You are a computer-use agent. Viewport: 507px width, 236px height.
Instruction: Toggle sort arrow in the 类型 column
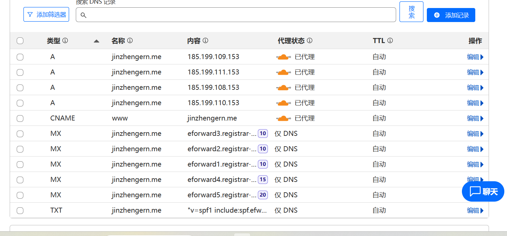(97, 41)
